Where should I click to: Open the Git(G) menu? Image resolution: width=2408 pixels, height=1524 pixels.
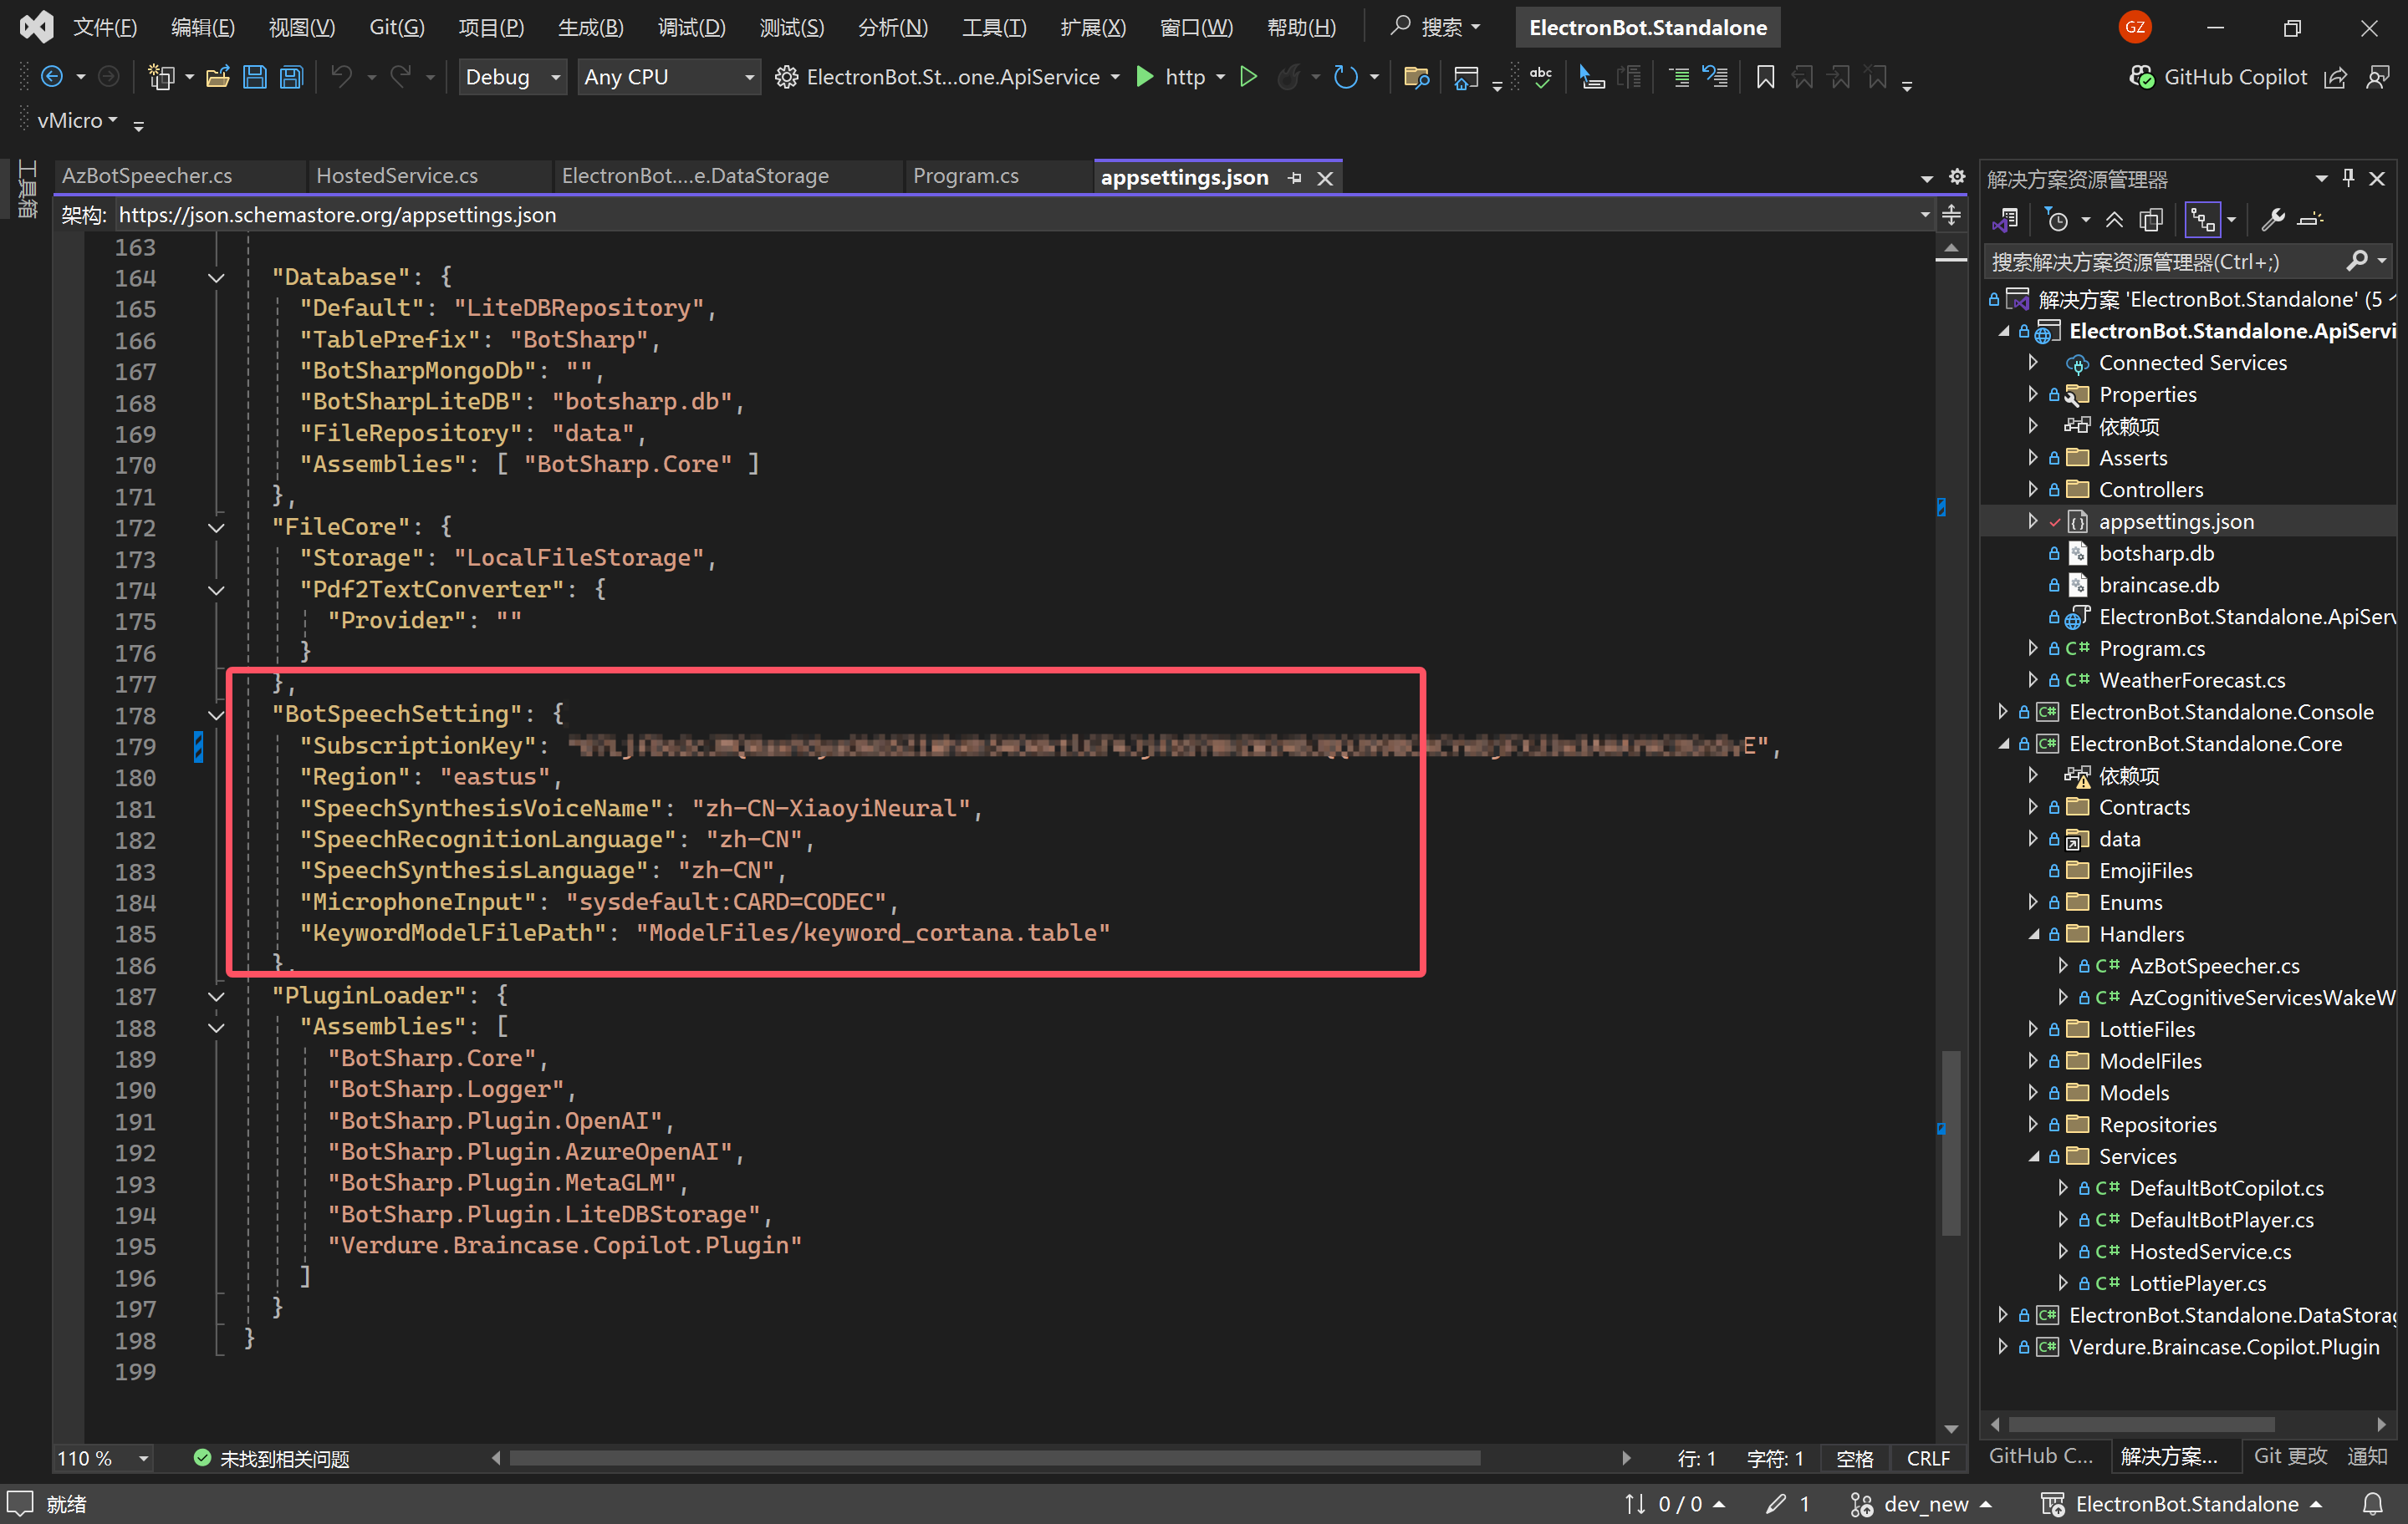397,27
